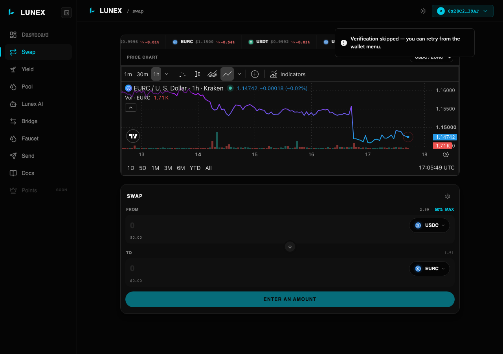Open the chart axis settings hexagon icon

click(x=446, y=155)
